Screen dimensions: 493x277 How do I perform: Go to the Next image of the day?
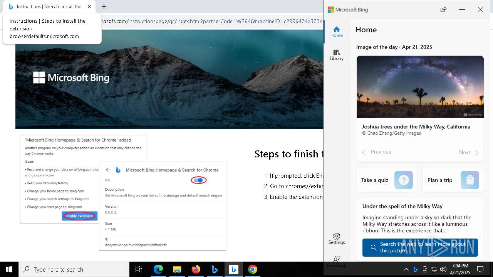pos(469,152)
